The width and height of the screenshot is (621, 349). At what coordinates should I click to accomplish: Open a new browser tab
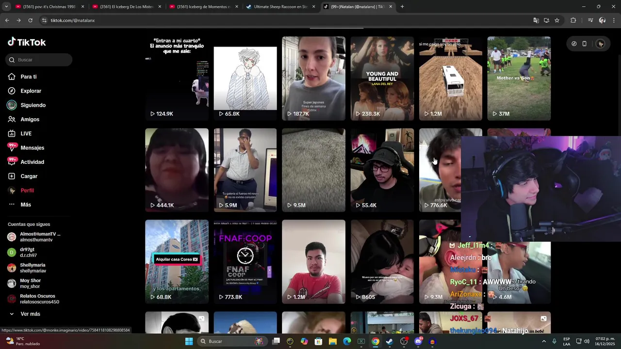point(402,7)
